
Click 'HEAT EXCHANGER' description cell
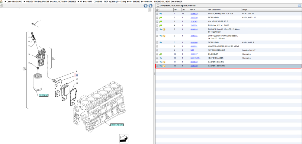216,58
